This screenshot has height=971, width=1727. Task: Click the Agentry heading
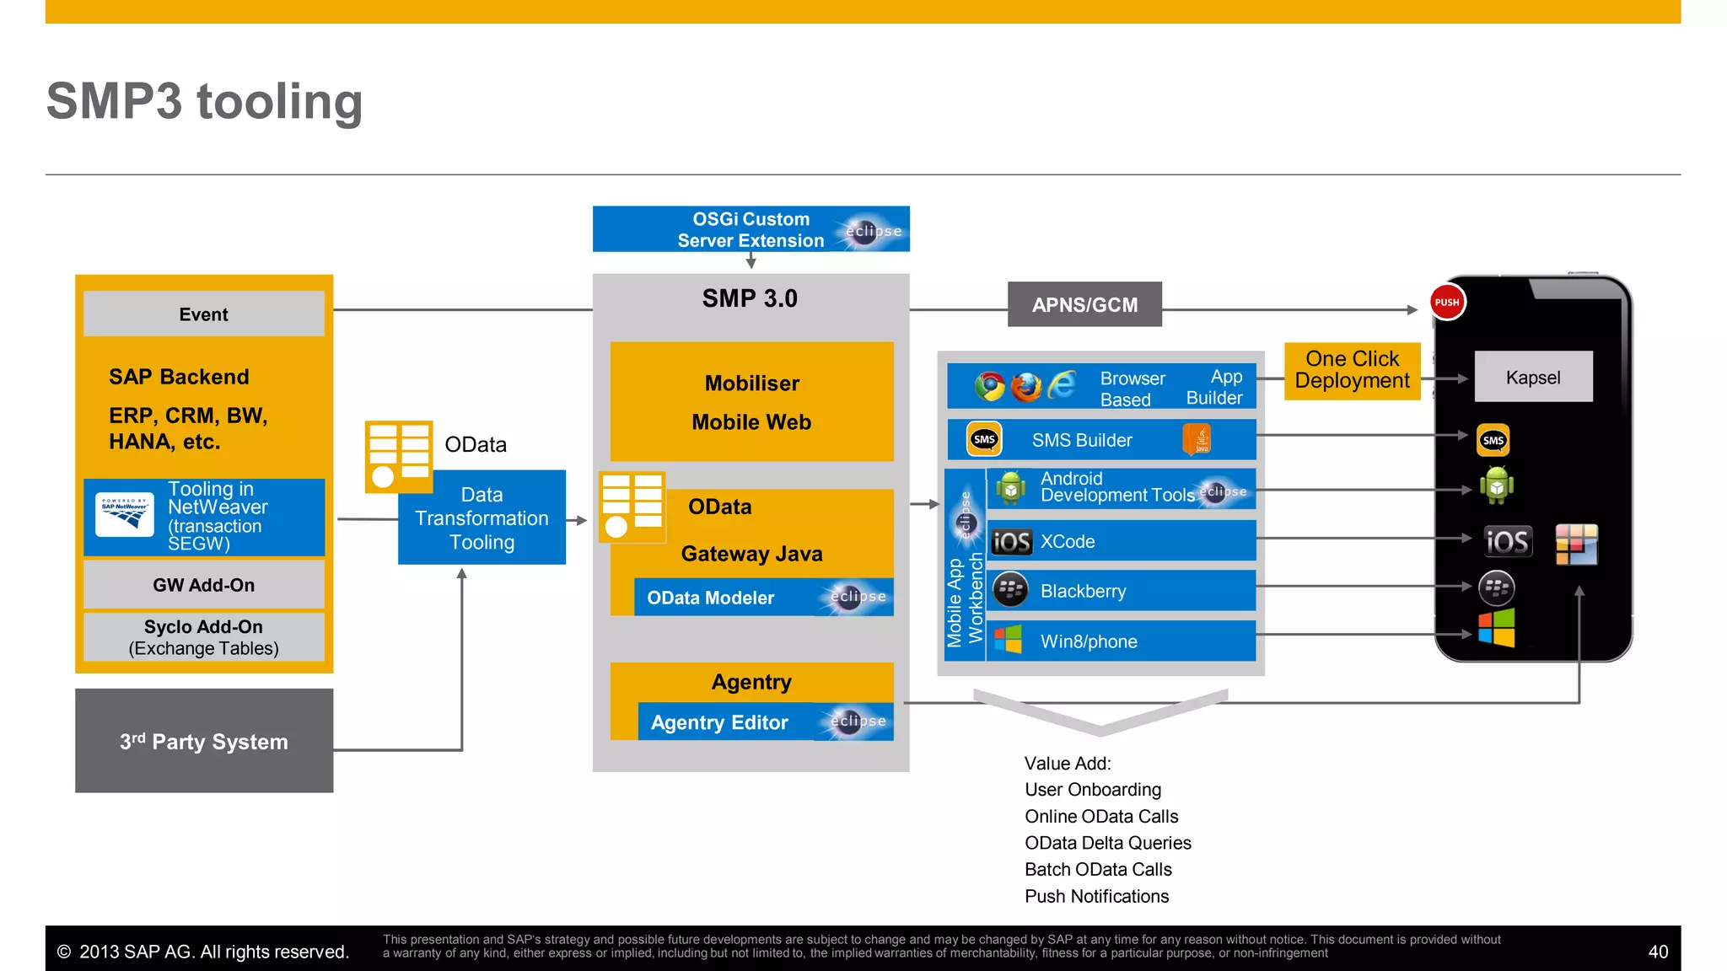click(x=751, y=682)
